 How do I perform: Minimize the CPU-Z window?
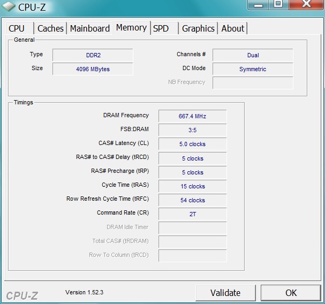click(x=258, y=5)
